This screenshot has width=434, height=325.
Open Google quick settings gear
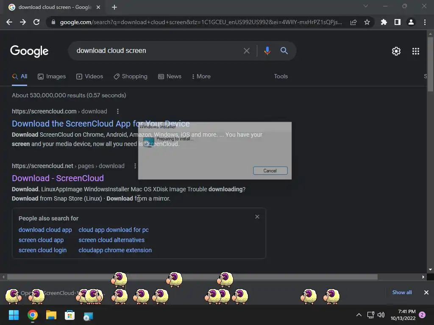point(396,51)
